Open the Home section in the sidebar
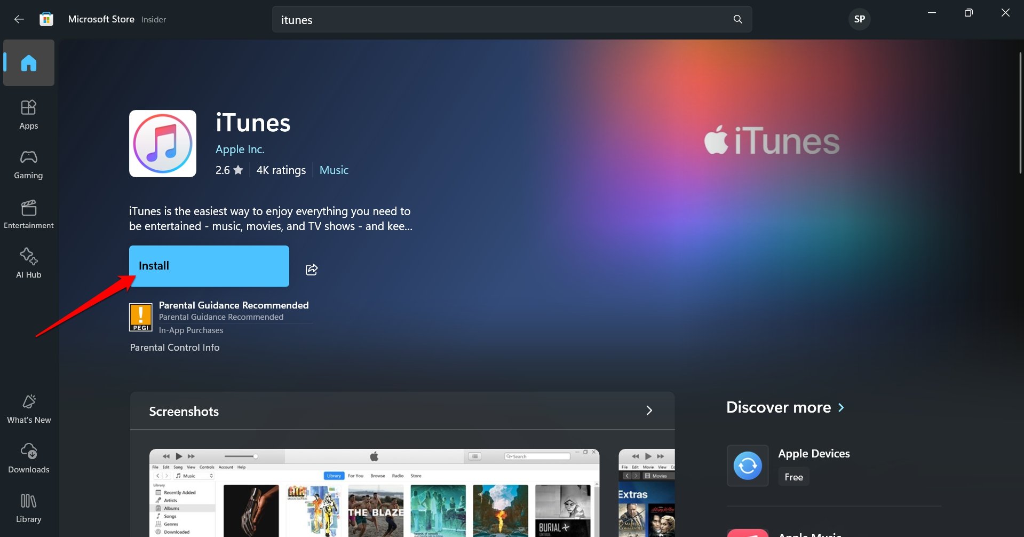Viewport: 1024px width, 537px height. [x=28, y=62]
